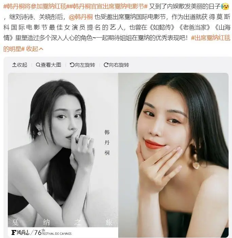Viewport: 232px width, 238px height.
Task: Visit the @韩丹桐 profile mention
Action: (x=81, y=17)
